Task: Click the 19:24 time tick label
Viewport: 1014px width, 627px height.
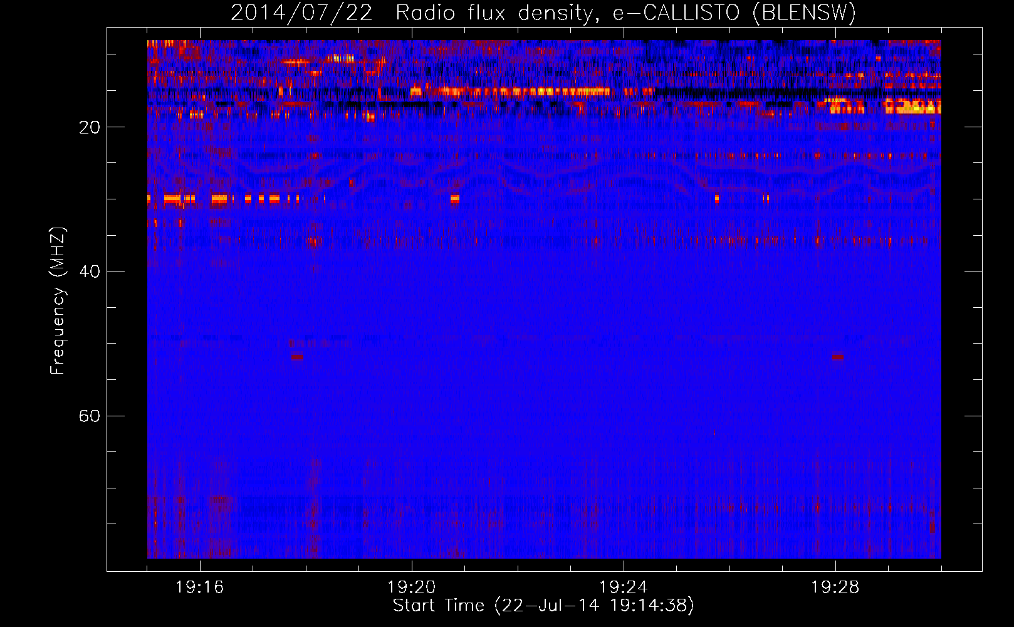Action: 623,587
